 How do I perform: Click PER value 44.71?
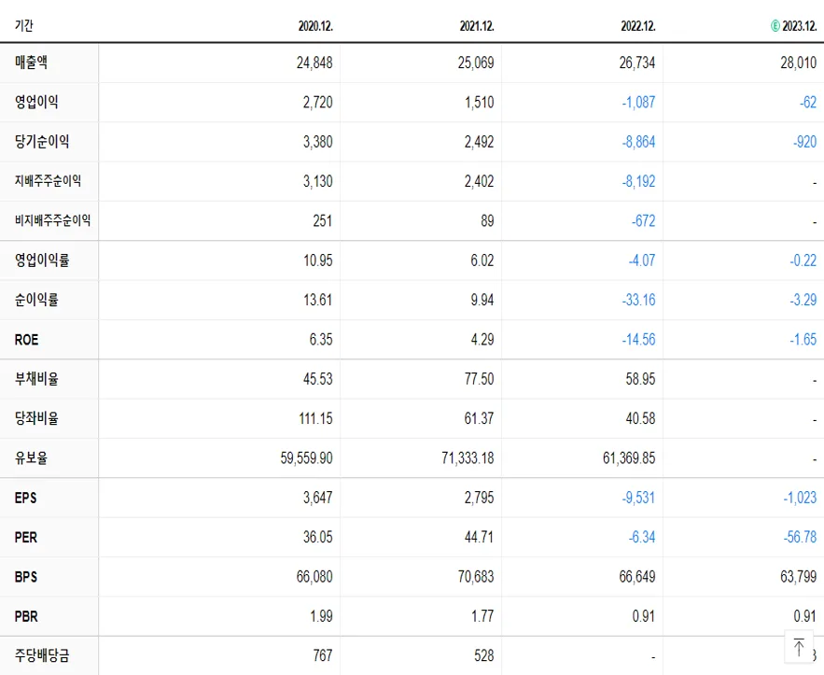(x=479, y=537)
